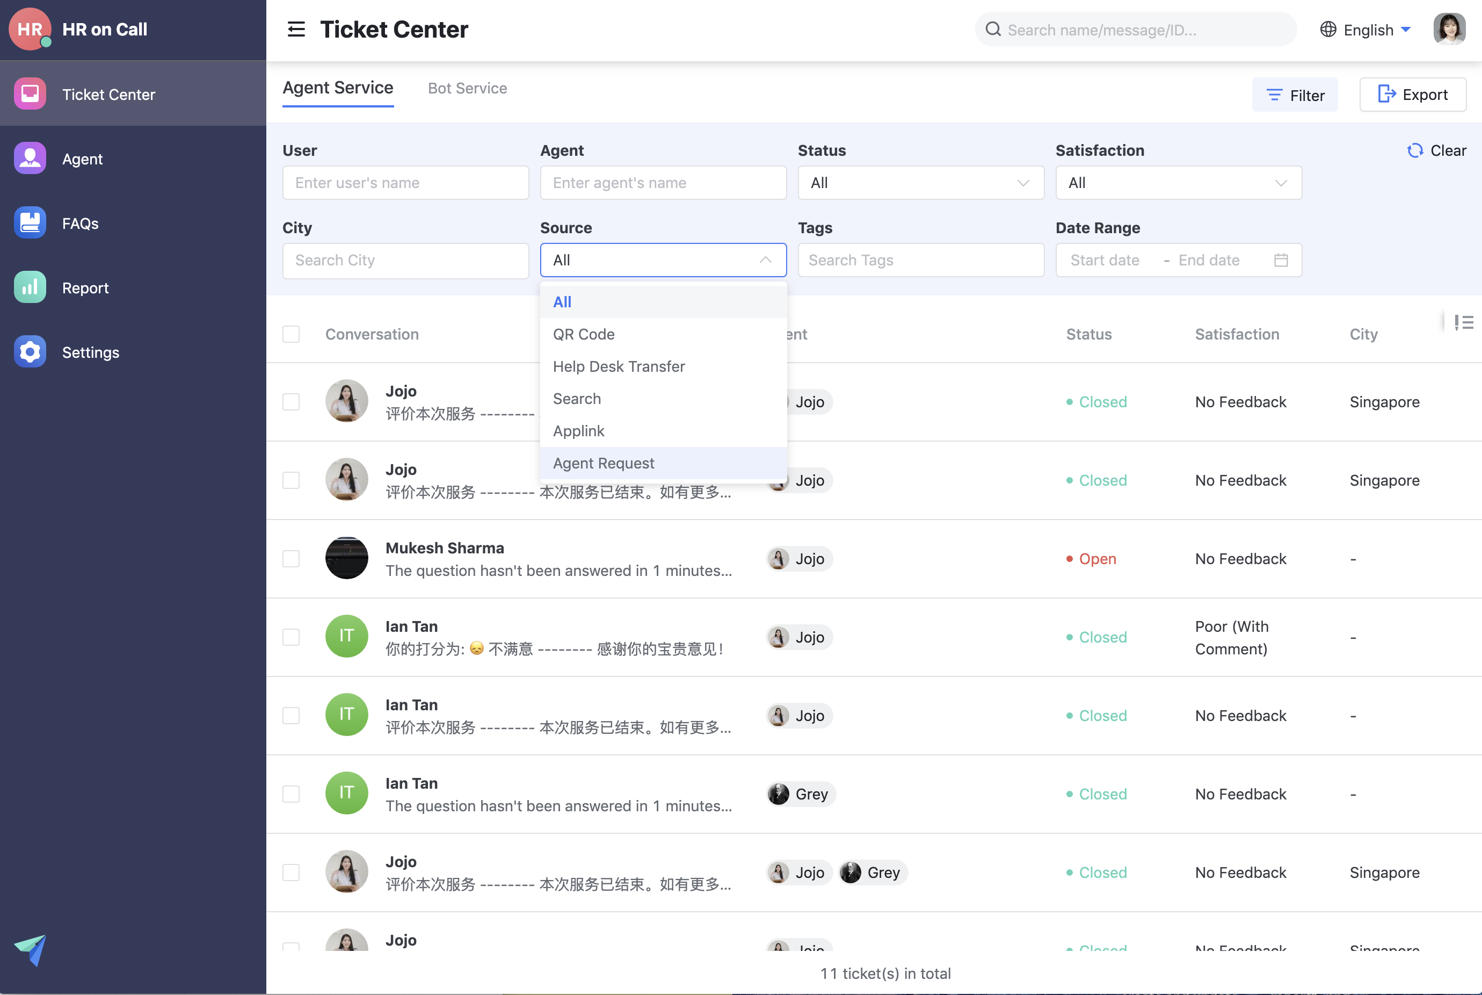The width and height of the screenshot is (1482, 995).
Task: Focus the Search Tags field
Action: click(x=921, y=260)
